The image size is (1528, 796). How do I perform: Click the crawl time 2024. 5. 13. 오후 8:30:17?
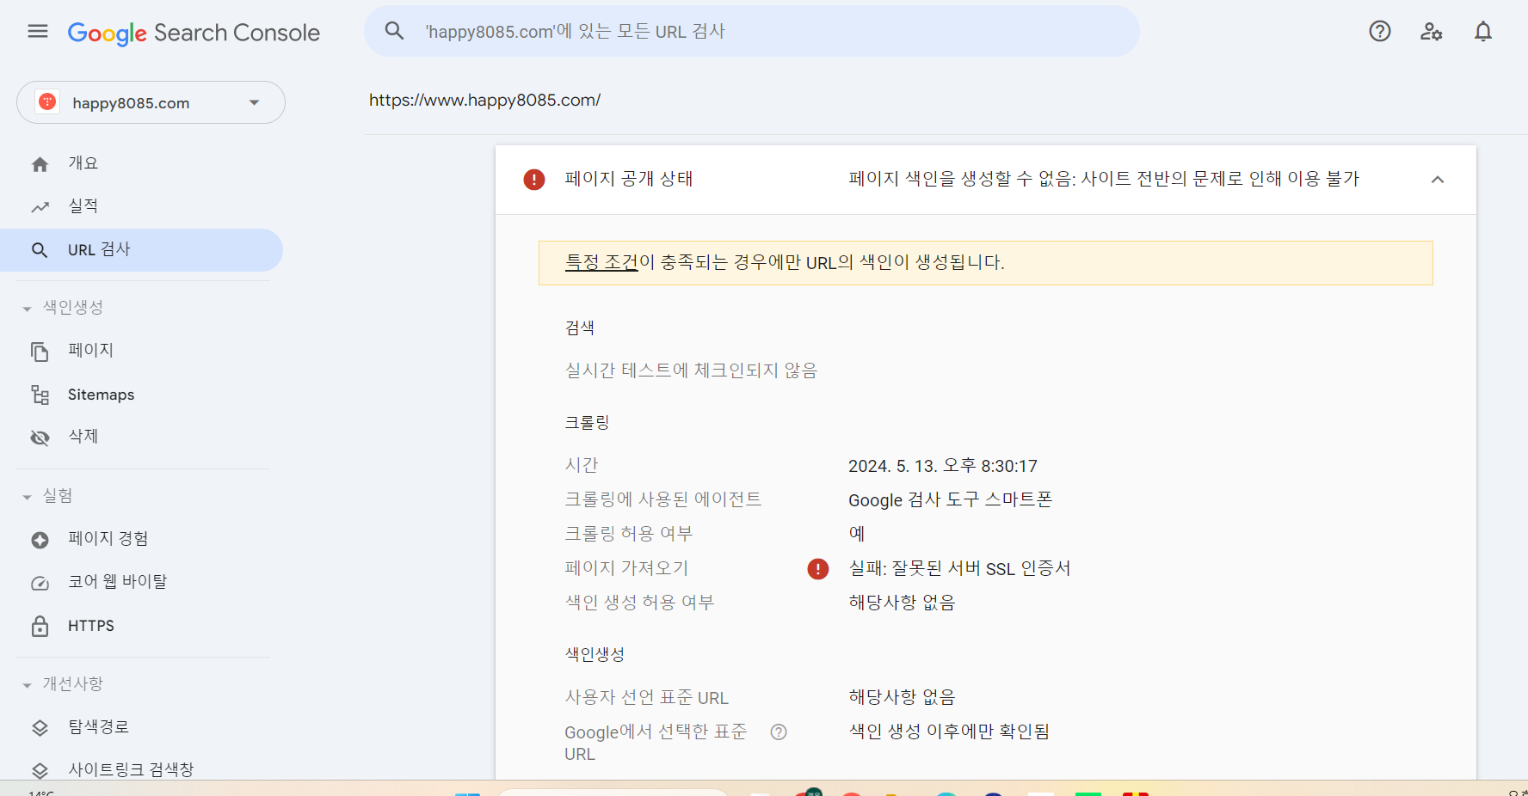pyautogui.click(x=943, y=466)
